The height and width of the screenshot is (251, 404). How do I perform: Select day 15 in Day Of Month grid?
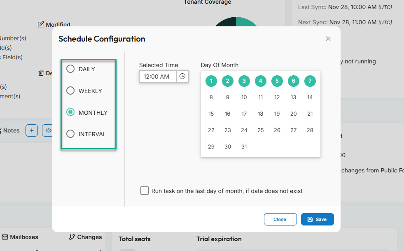click(211, 114)
